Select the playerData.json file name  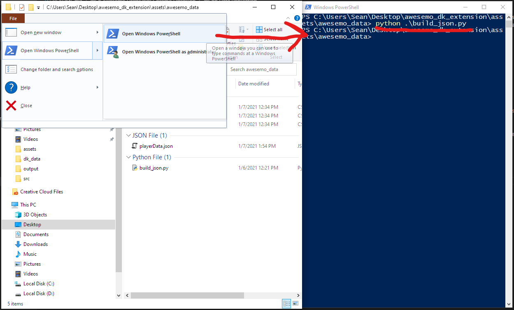(156, 146)
